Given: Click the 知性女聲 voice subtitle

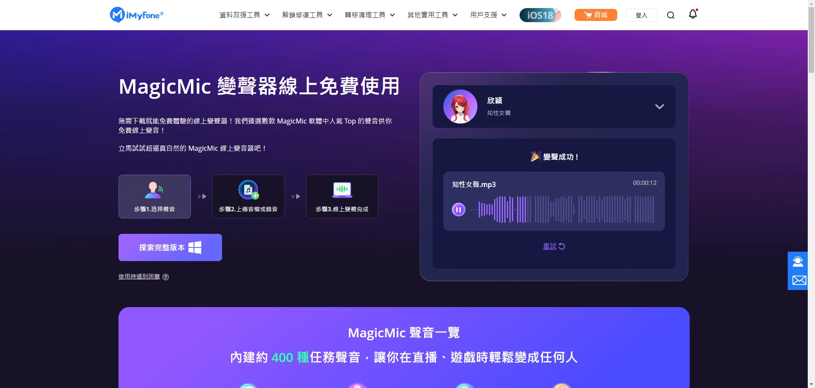Looking at the screenshot, I should [499, 113].
